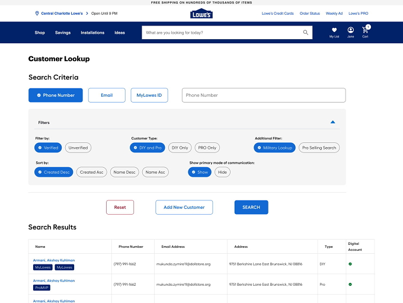Viewport: 403px width, 303px height.
Task: Open the Jane account icon
Action: [x=351, y=30]
